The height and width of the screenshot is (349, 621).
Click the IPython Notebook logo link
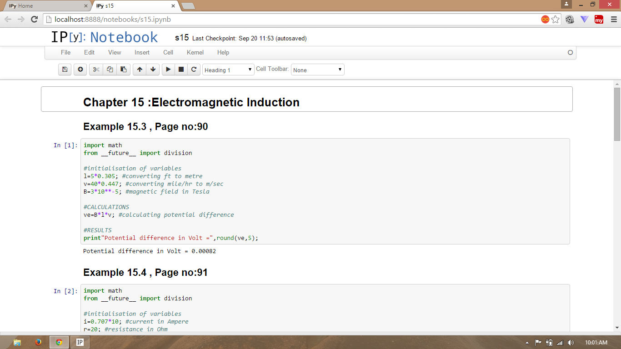coord(105,37)
